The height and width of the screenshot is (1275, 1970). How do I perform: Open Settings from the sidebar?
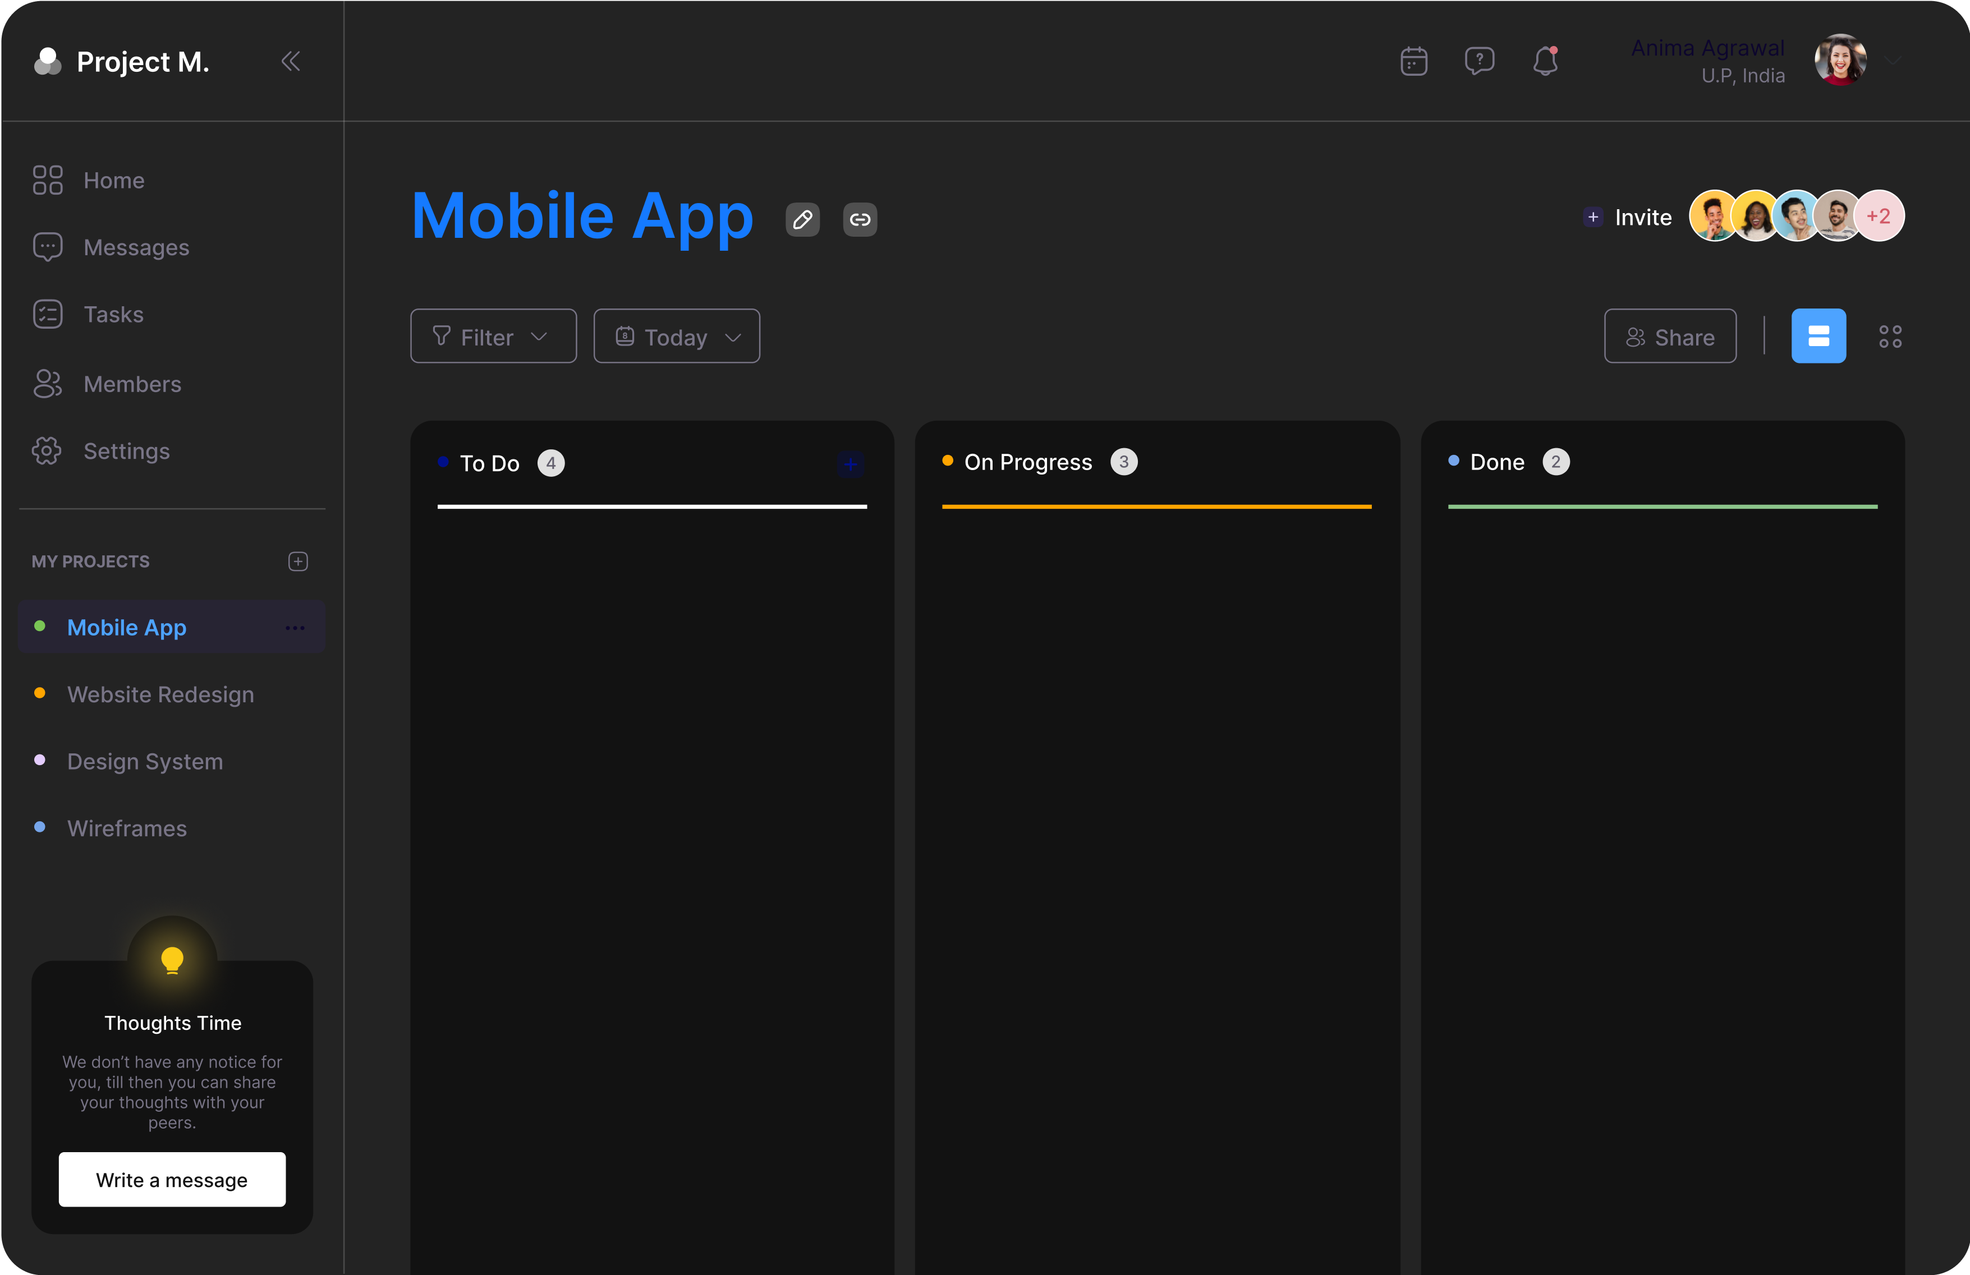(126, 451)
